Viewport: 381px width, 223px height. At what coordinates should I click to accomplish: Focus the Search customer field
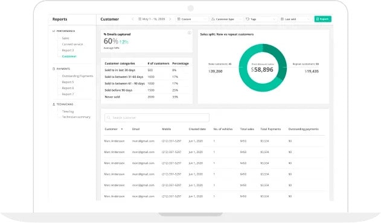tap(157, 118)
